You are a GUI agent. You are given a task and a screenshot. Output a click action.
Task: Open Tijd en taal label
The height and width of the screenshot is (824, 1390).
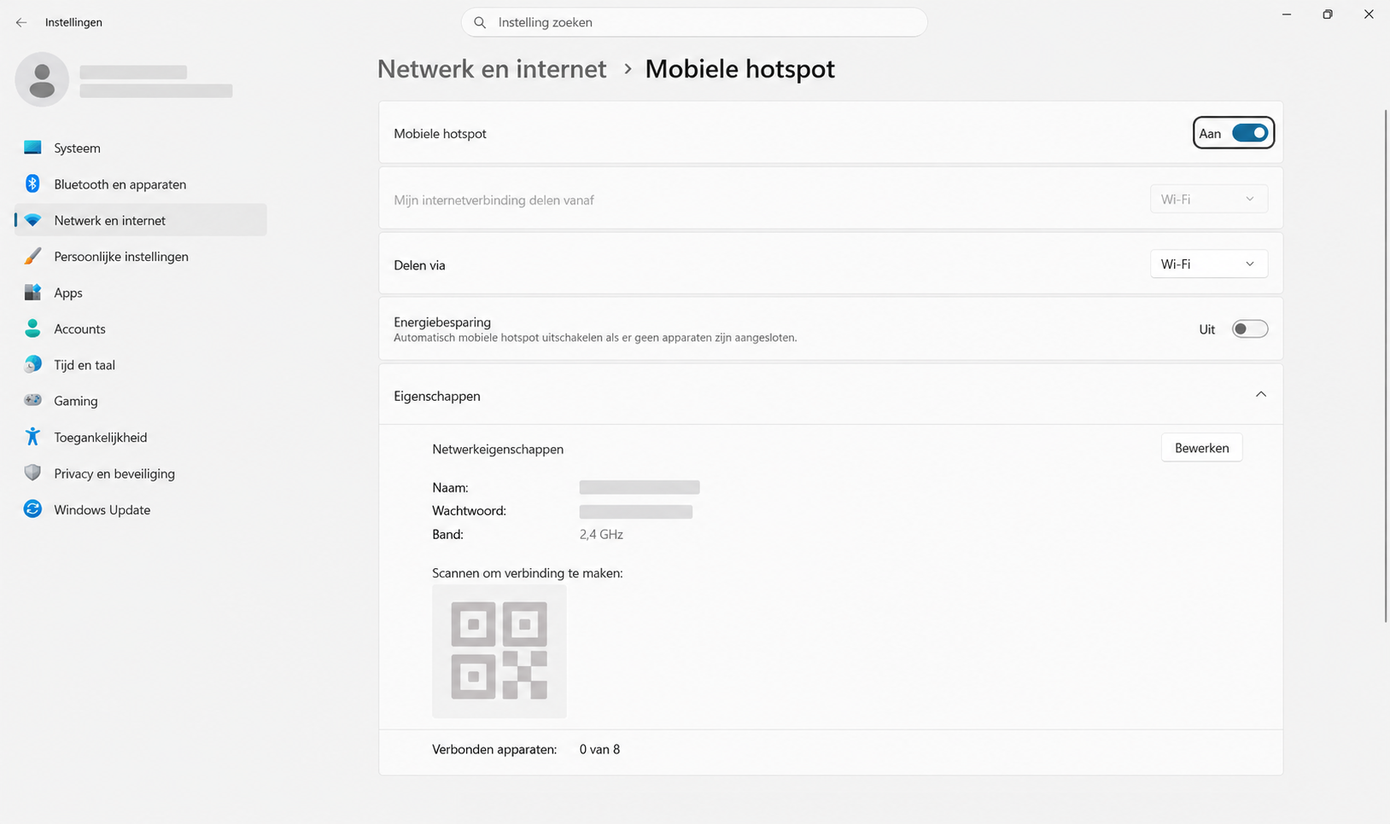point(85,365)
